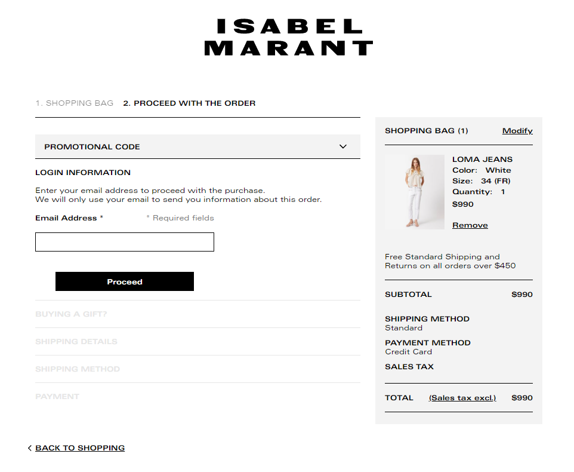The image size is (574, 472).
Task: Open the Shipping Details section
Action: click(x=76, y=342)
